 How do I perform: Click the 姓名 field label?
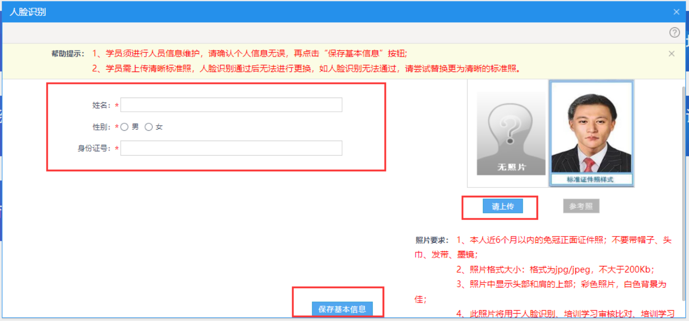(x=101, y=105)
